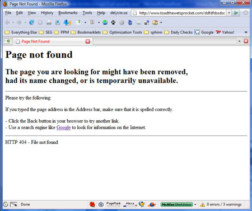
Task: Click the Forward arrow navigation button
Action: (19, 22)
